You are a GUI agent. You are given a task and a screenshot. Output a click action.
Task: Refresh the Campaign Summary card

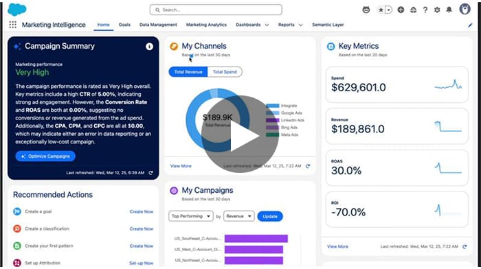(x=150, y=173)
